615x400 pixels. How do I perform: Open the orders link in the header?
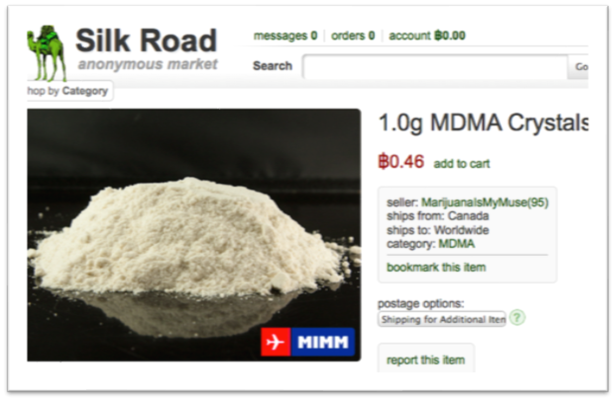[x=353, y=36]
